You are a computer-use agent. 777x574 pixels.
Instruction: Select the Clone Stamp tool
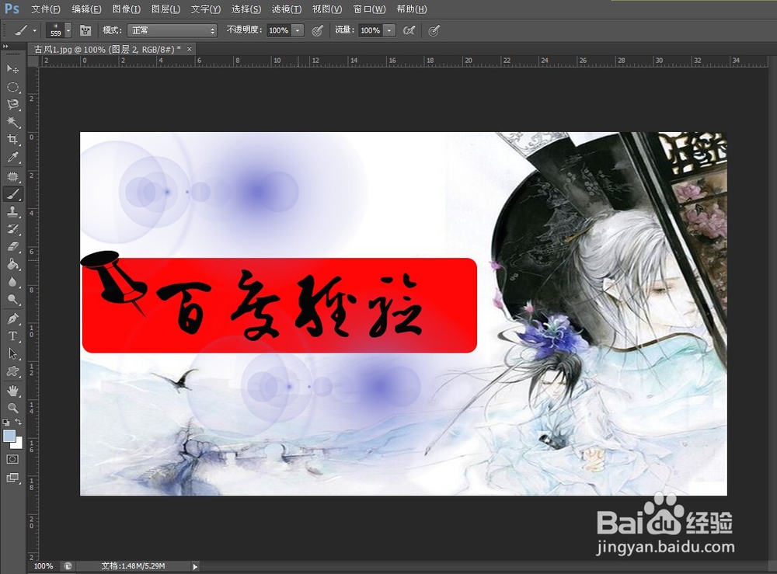click(x=12, y=212)
